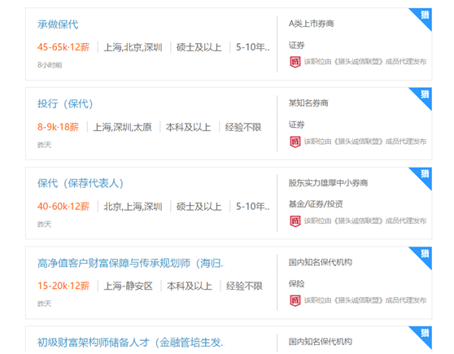Click the red 诚 seal in 保代（保荐代表人）card
Viewport: 454px width, 354px height.
(295, 221)
